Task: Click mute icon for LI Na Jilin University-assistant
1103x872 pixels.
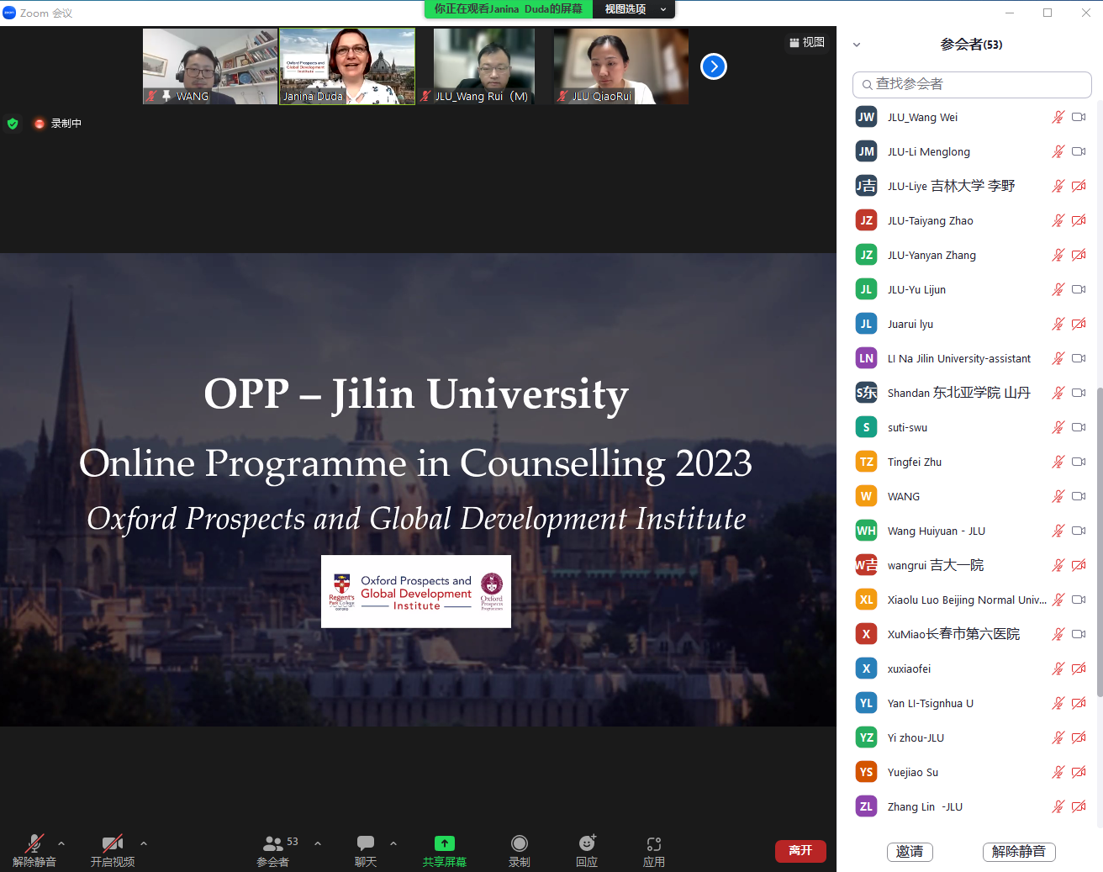Action: tap(1058, 358)
